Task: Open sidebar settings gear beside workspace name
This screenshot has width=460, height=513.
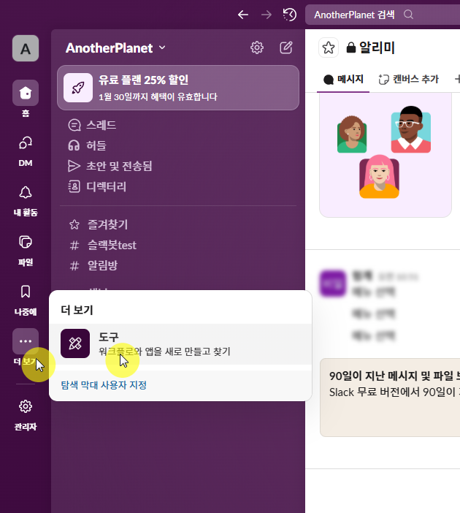Action: (x=257, y=47)
